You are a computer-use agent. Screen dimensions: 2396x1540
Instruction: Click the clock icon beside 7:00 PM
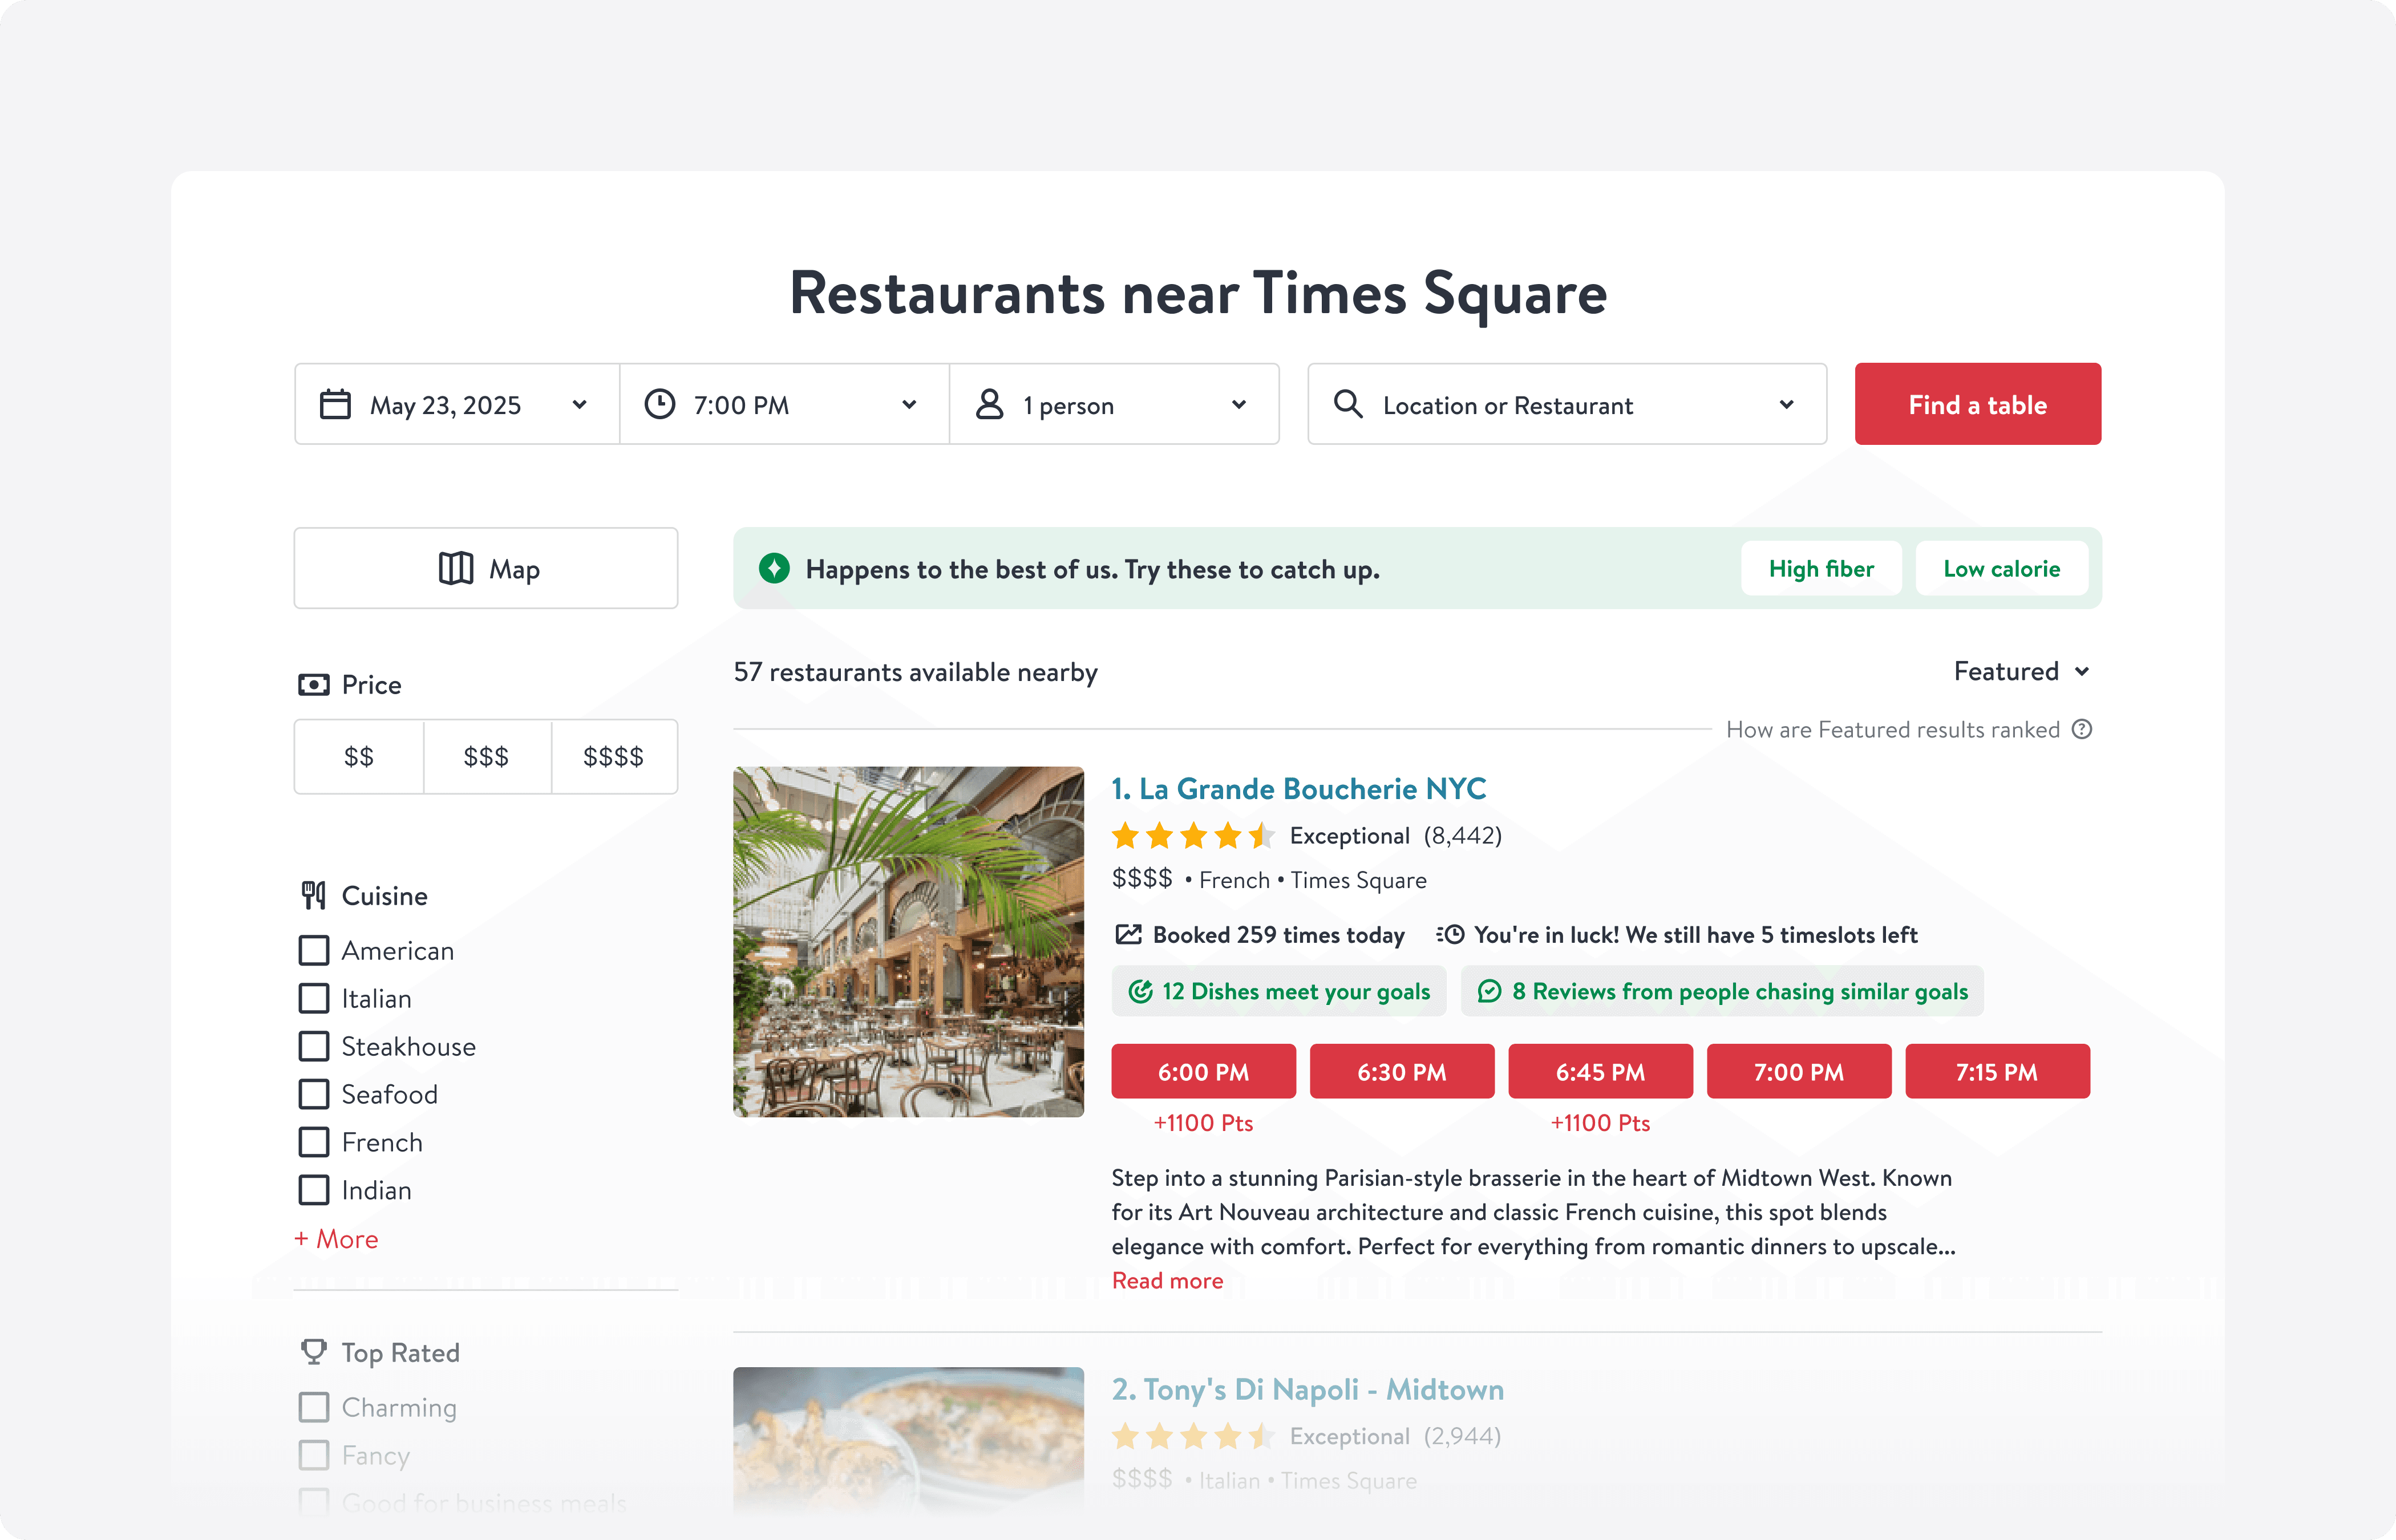(x=659, y=404)
